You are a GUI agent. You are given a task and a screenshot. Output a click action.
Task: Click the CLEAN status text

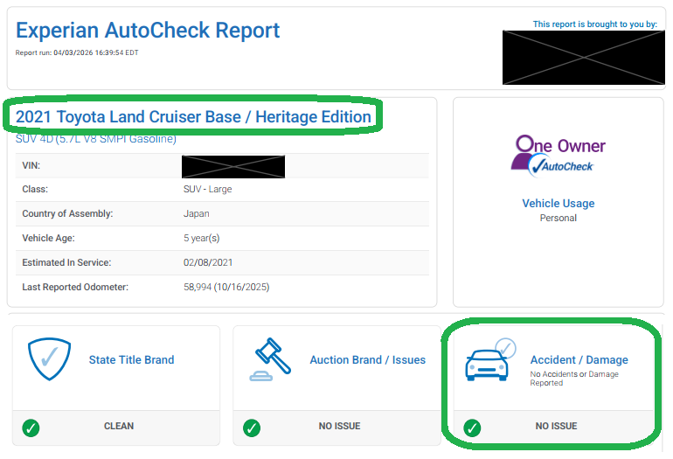[x=119, y=426]
